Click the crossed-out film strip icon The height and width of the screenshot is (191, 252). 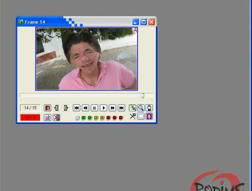pyautogui.click(x=56, y=117)
